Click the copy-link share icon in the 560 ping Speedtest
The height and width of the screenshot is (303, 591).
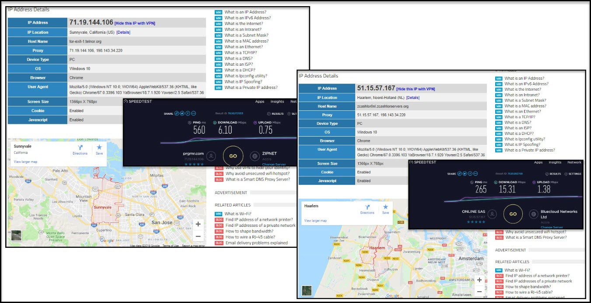click(177, 113)
